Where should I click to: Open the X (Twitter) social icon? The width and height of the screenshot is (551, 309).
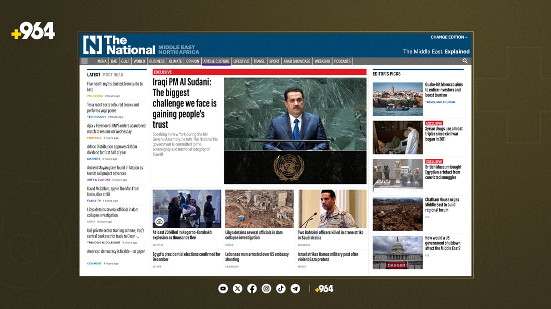tap(237, 288)
